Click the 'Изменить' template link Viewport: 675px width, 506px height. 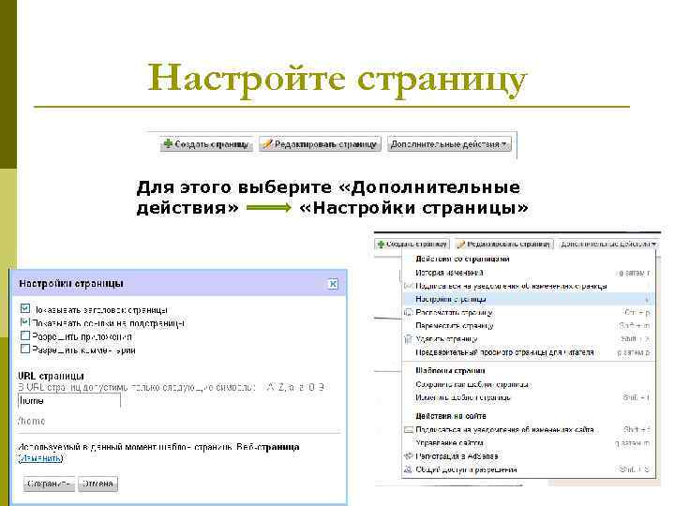pyautogui.click(x=40, y=458)
